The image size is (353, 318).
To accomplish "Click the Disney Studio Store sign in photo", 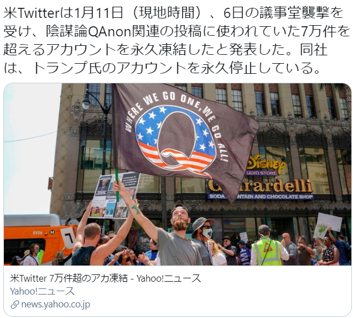I will click(x=265, y=165).
